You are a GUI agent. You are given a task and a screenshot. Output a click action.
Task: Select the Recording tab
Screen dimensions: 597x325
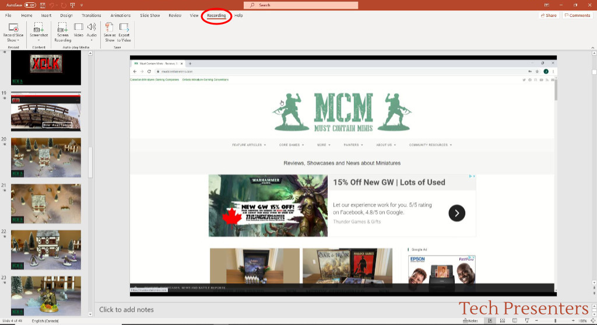(216, 16)
